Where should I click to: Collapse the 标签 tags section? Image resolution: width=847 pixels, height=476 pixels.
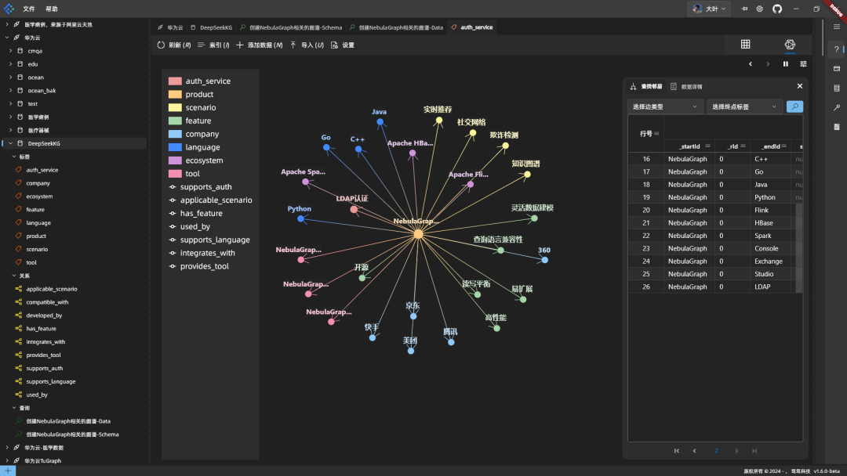click(14, 157)
